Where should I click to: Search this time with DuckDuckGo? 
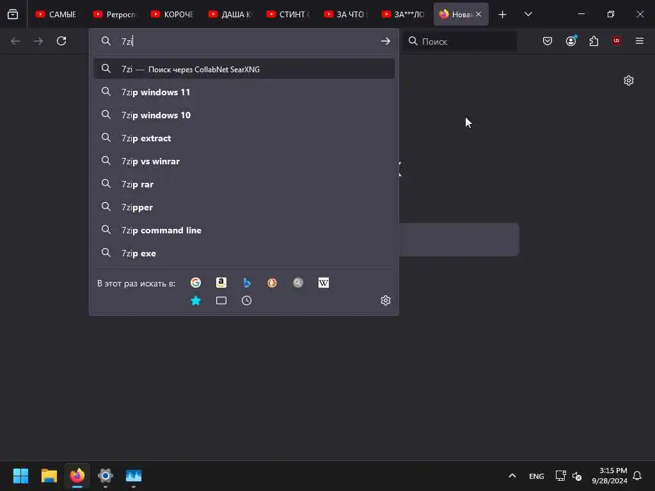point(272,283)
